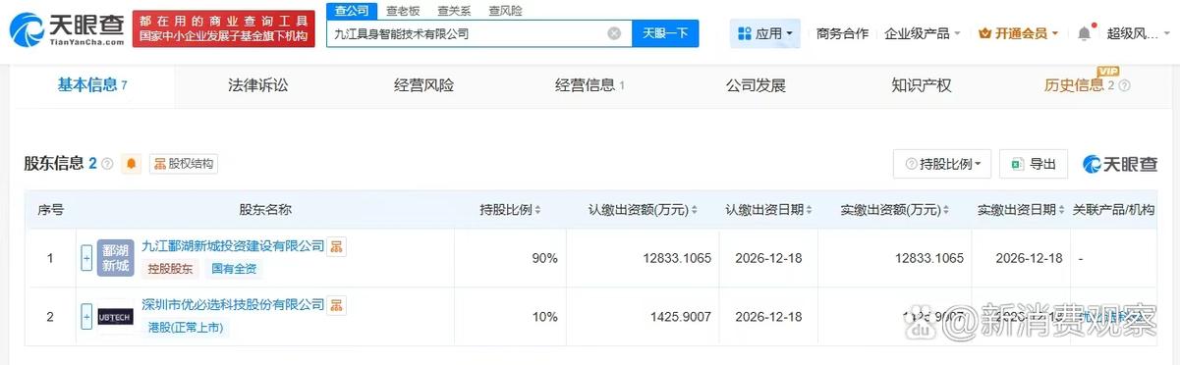Export the shareholder table with 导出
1180x365 pixels.
1034,164
